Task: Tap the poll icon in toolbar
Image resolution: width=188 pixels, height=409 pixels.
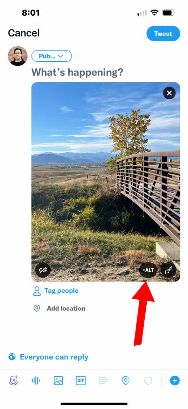Action: click(x=103, y=381)
